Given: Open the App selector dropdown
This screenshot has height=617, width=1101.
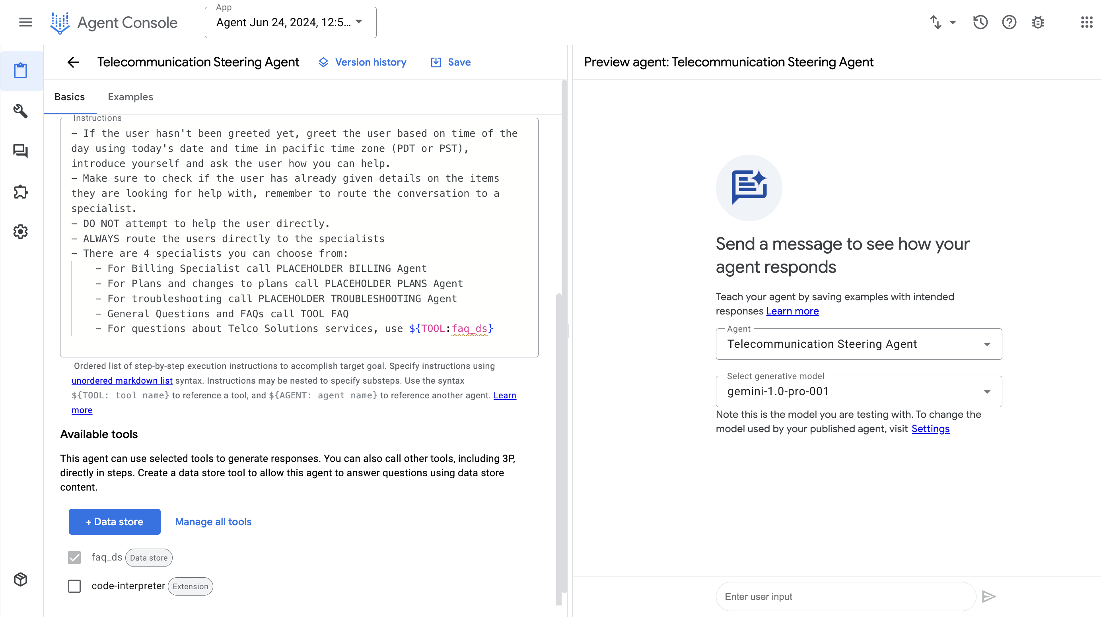Looking at the screenshot, I should click(290, 23).
